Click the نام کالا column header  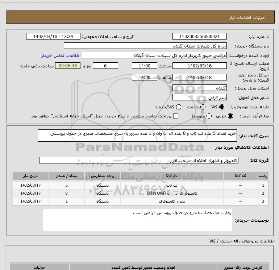172,176
